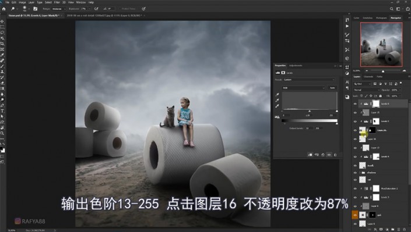Image resolution: width=411 pixels, height=232 pixels.
Task: Create a new group folder in Layers
Action: pyautogui.click(x=393, y=230)
